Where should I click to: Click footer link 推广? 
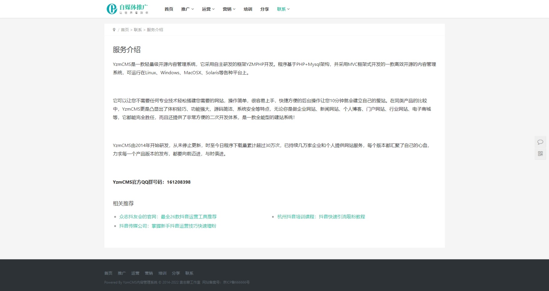tap(122, 273)
